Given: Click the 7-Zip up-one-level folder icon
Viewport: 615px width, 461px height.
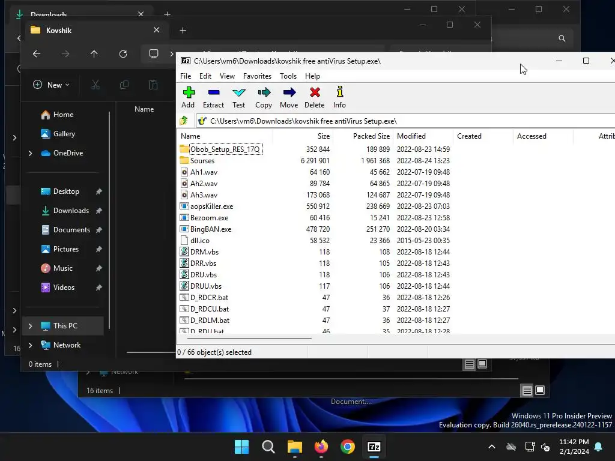Looking at the screenshot, I should (184, 121).
